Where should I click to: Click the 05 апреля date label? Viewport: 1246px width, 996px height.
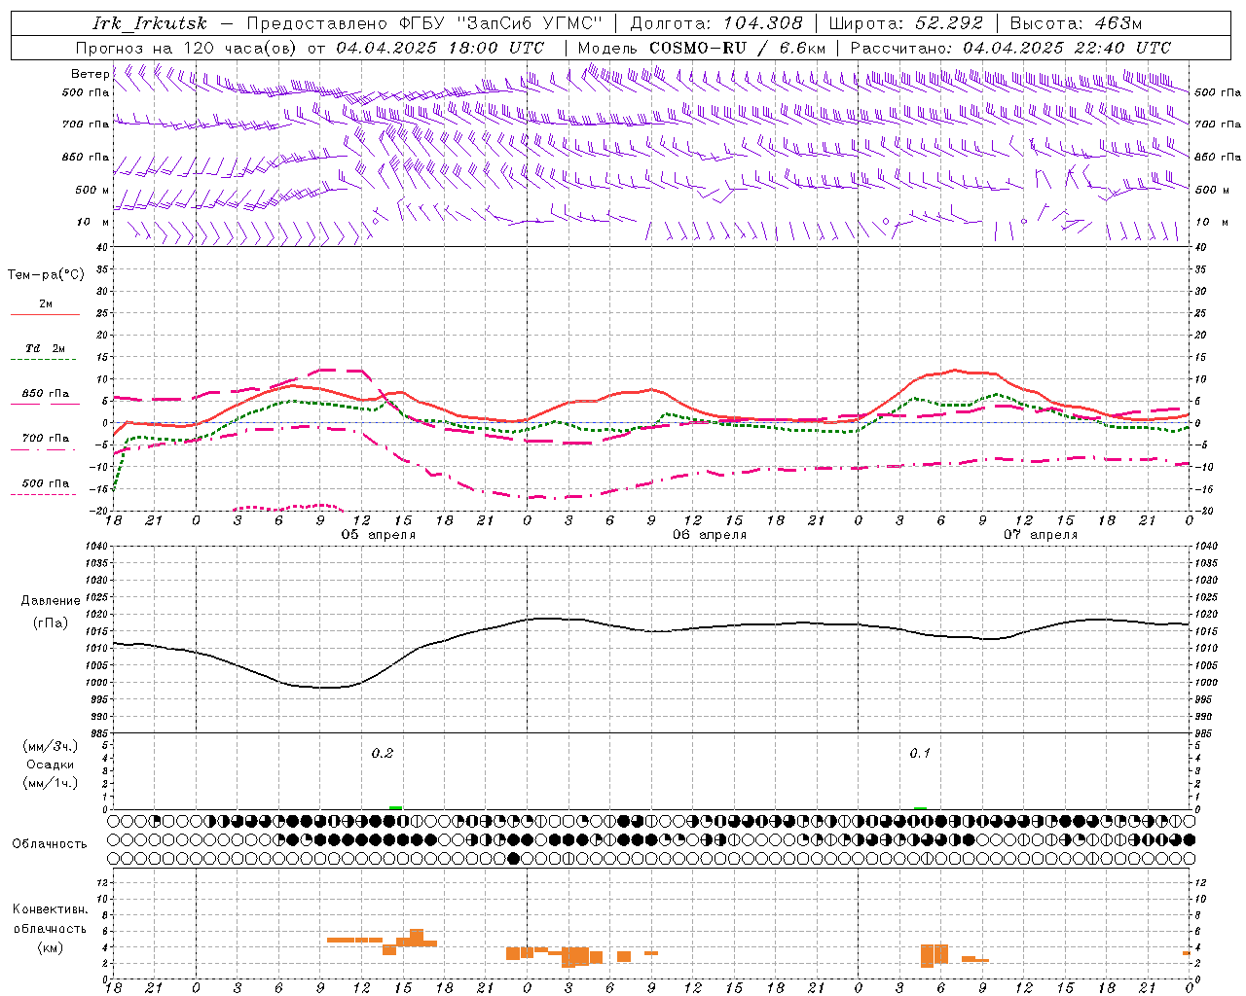click(x=378, y=535)
